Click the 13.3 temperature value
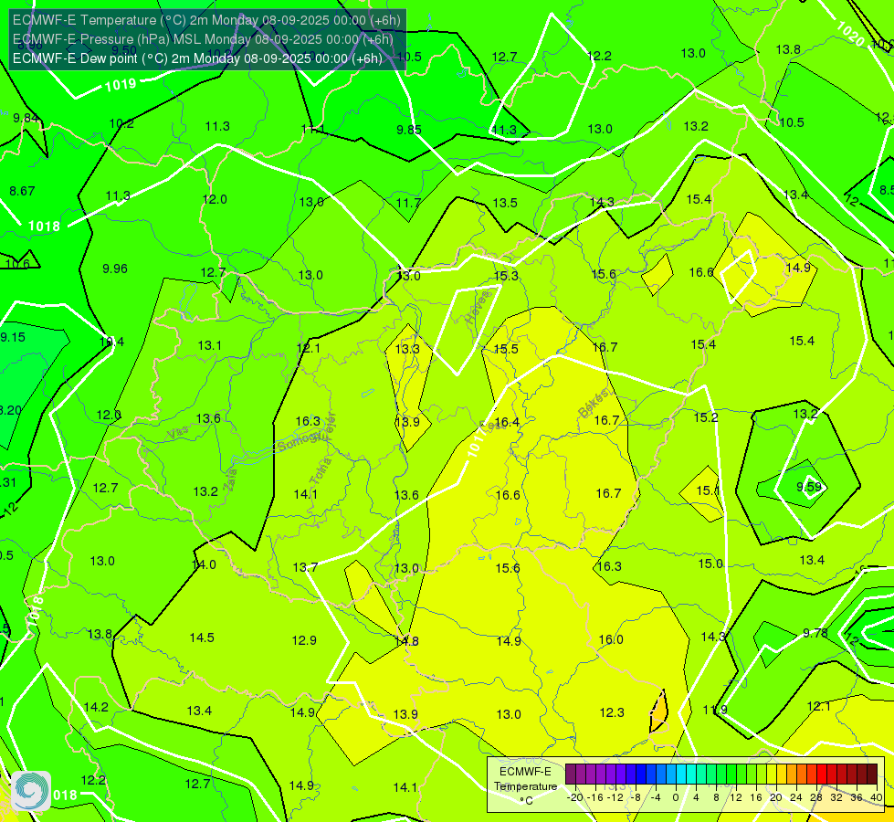894x822 pixels. [407, 349]
